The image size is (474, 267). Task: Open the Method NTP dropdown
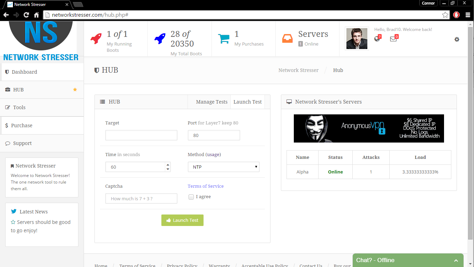click(x=224, y=167)
